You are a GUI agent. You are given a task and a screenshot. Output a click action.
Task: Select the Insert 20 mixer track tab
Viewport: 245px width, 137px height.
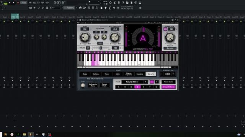click(x=137, y=17)
